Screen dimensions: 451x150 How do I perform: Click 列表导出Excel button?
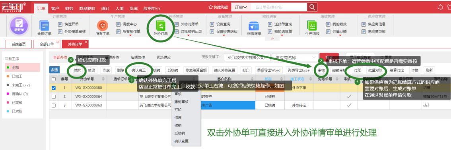pos(299,70)
